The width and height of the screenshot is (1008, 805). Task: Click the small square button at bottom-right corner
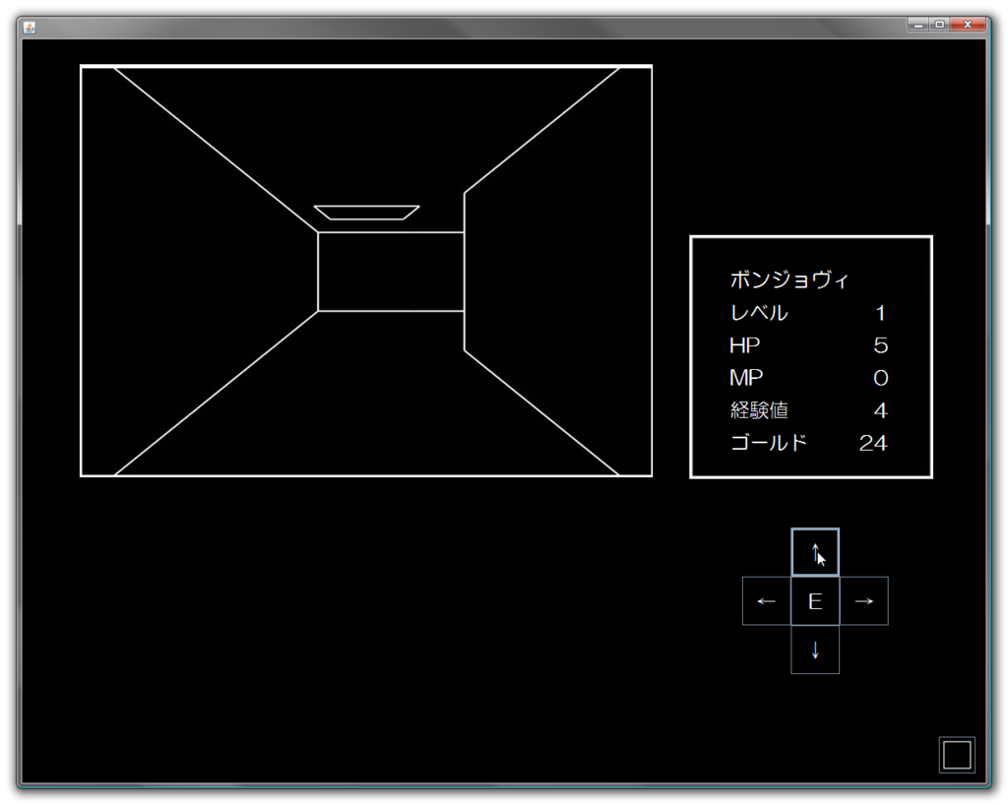coord(957,755)
